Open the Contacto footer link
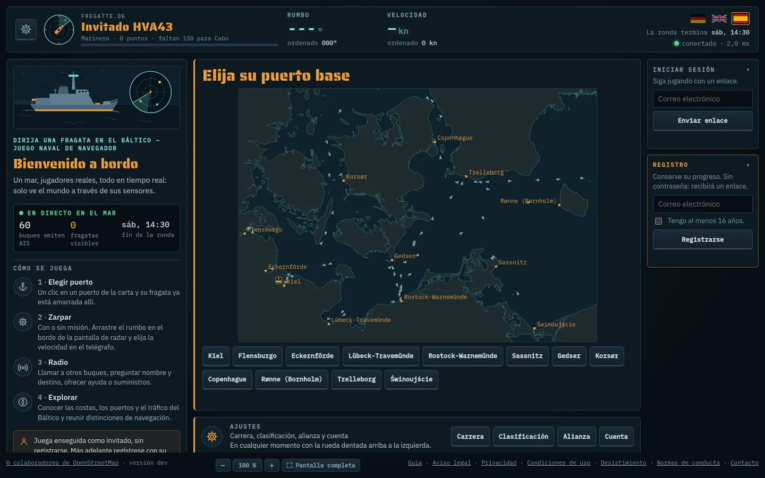 [744, 463]
